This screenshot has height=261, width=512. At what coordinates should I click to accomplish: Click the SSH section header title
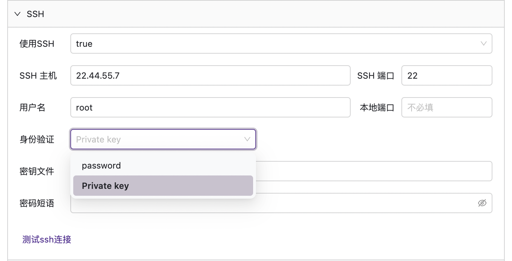click(36, 14)
